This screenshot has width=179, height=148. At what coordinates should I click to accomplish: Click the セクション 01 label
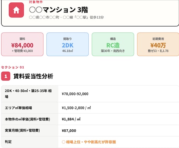(12, 67)
